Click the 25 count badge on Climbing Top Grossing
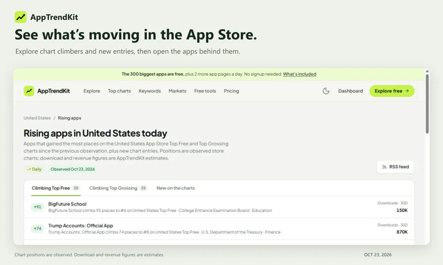Image resolution: width=443 pixels, height=265 pixels. [x=143, y=188]
